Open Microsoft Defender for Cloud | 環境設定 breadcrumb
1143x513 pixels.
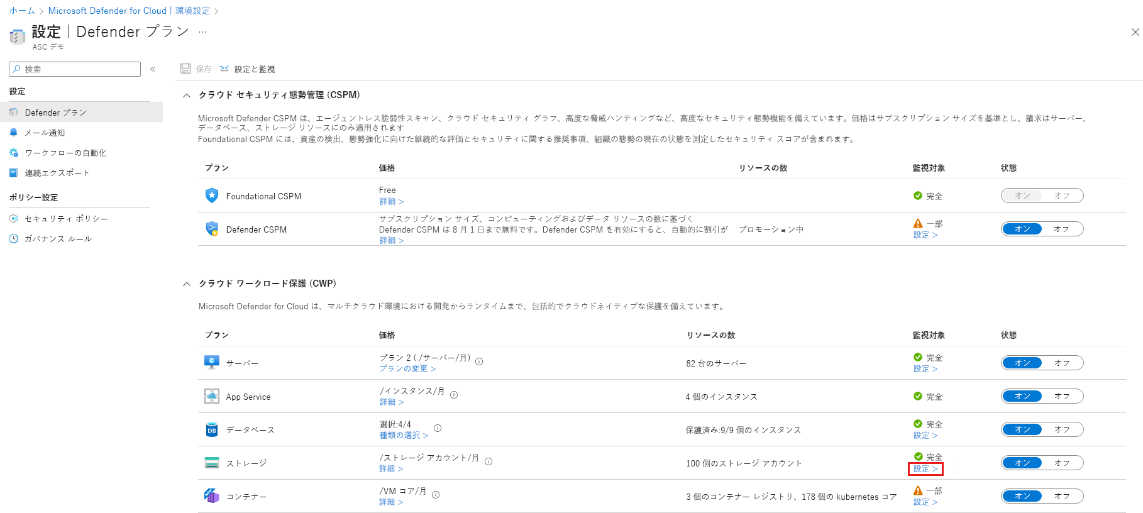coord(129,11)
